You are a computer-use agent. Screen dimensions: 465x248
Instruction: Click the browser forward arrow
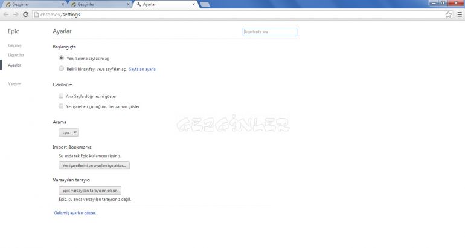pyautogui.click(x=16, y=15)
